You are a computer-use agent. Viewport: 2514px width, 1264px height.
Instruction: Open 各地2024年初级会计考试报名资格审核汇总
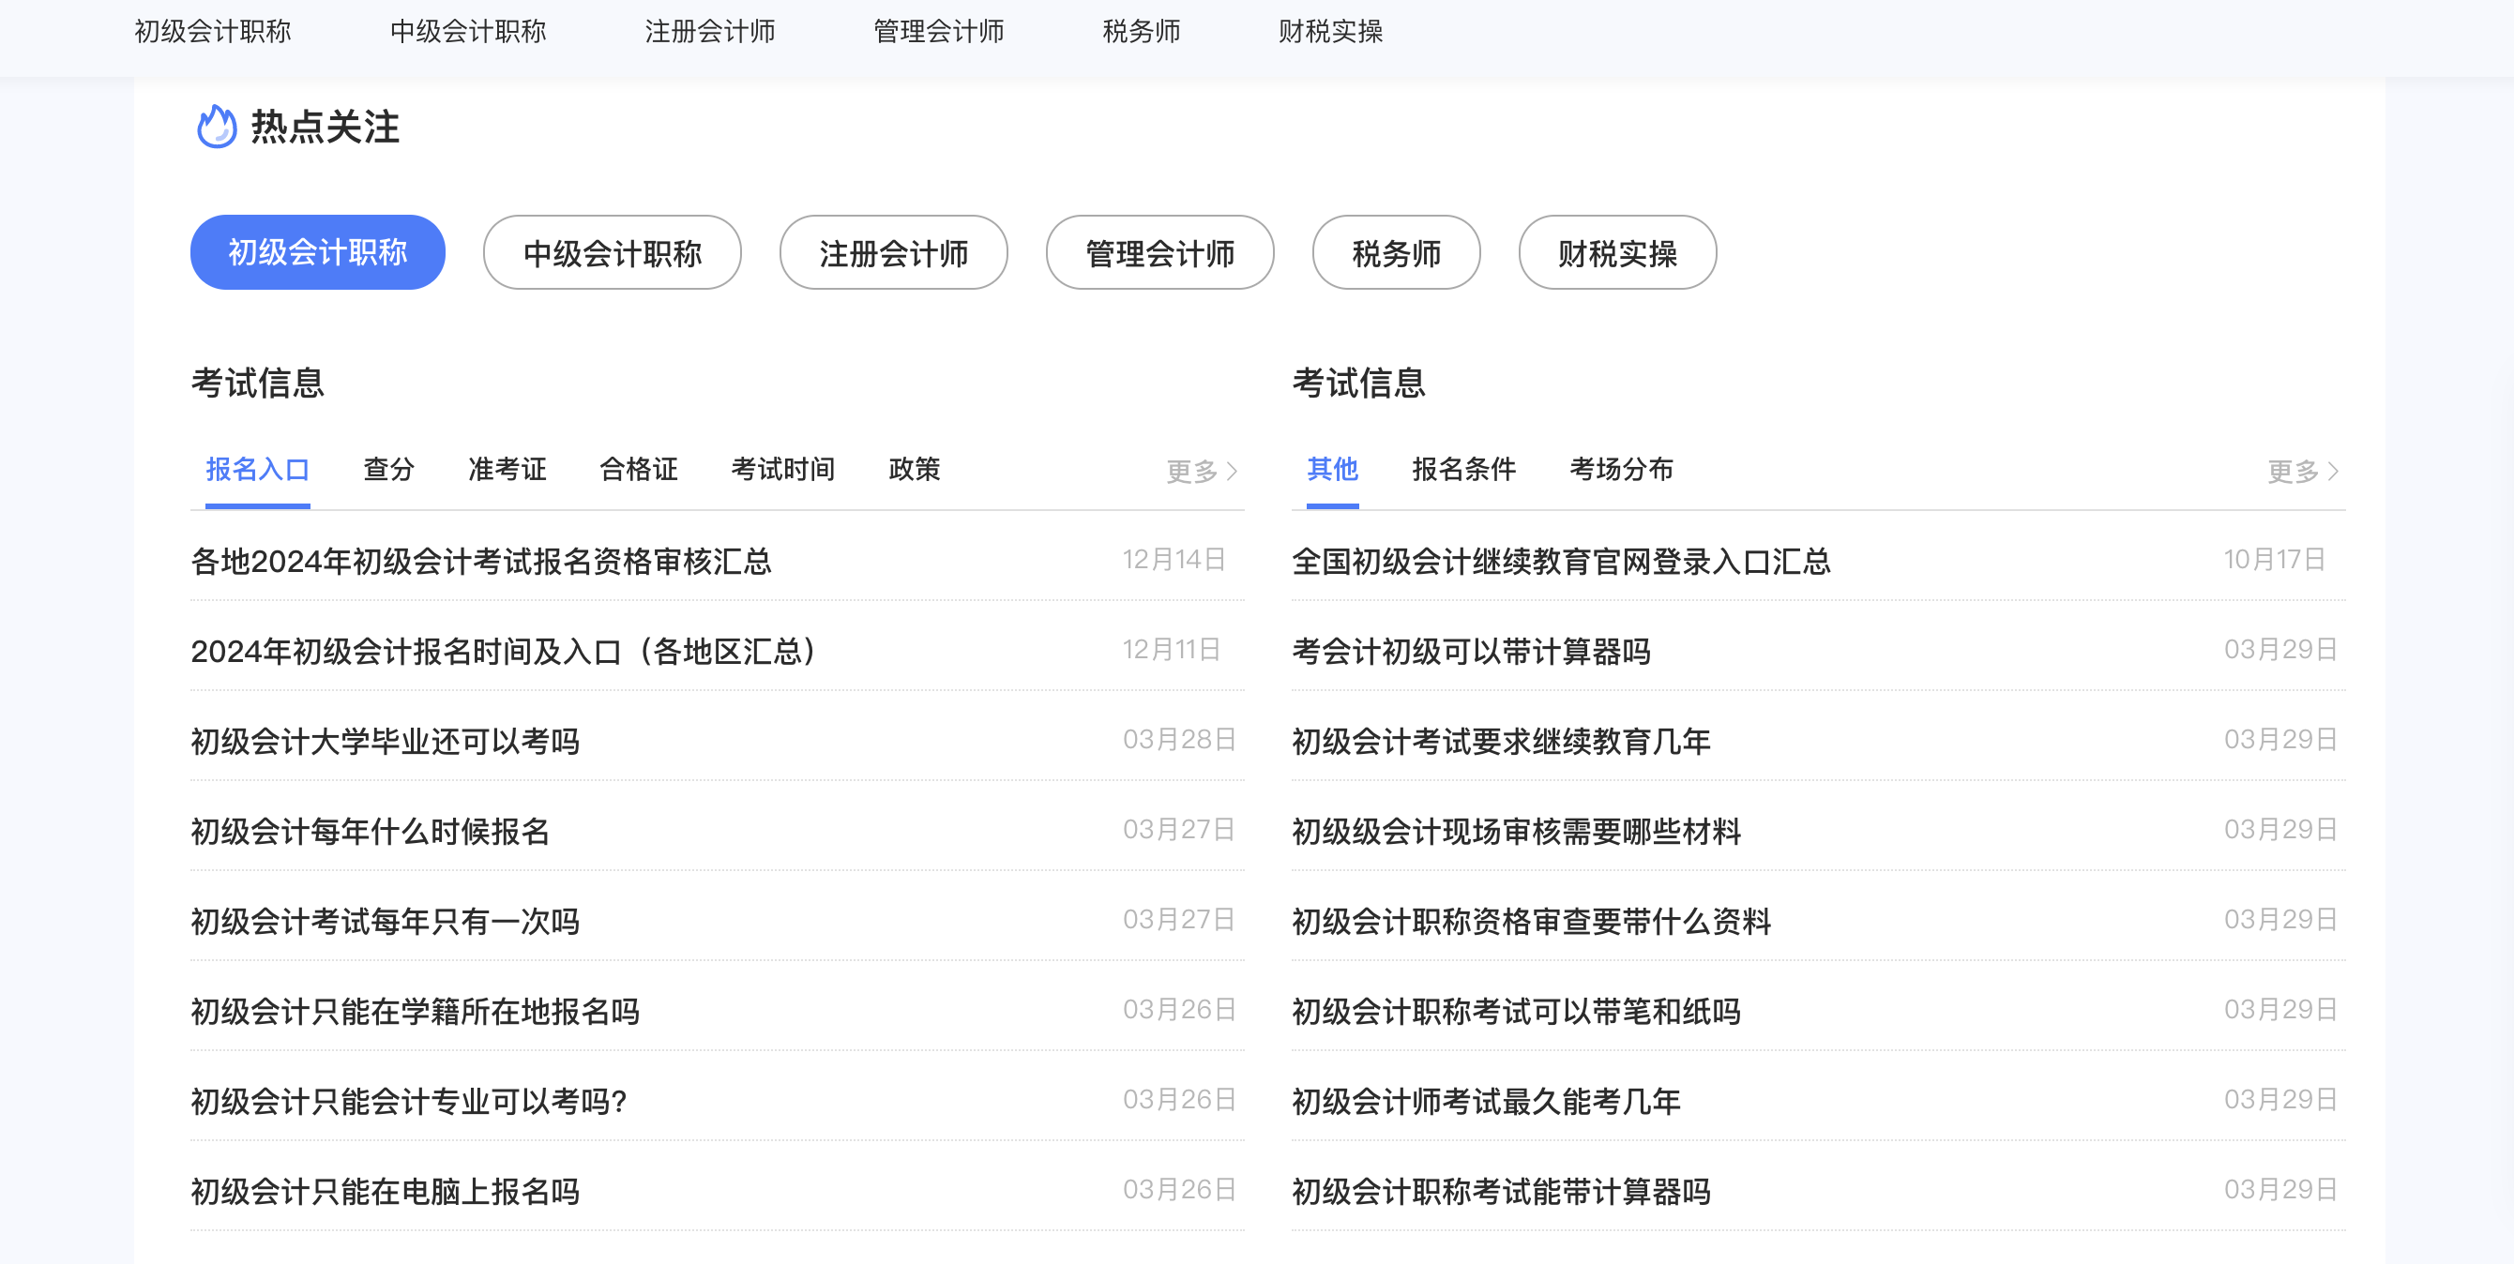click(x=481, y=562)
